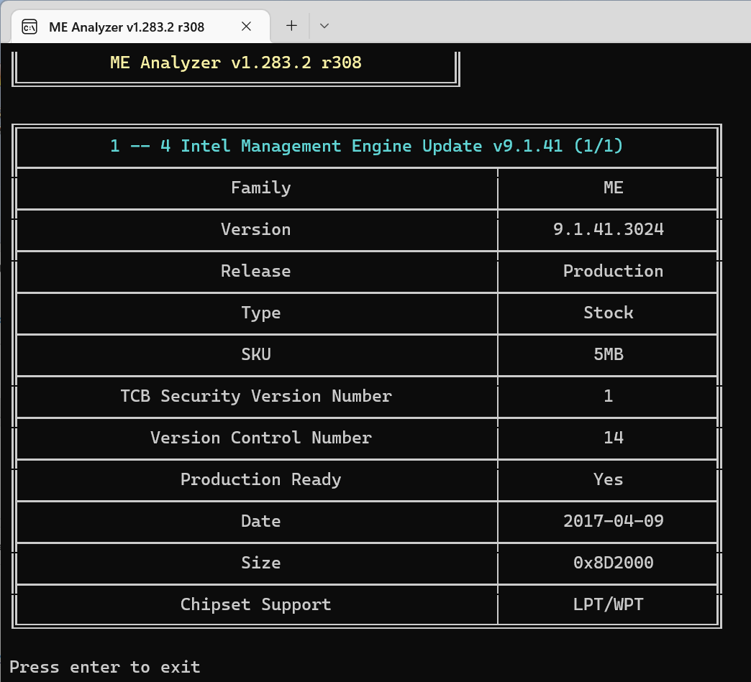Click the Stock type value
The image size is (751, 682).
coord(608,313)
